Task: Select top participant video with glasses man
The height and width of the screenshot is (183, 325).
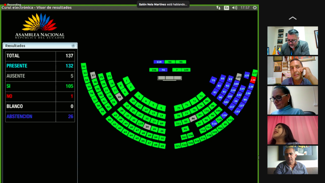Action: [x=292, y=41]
